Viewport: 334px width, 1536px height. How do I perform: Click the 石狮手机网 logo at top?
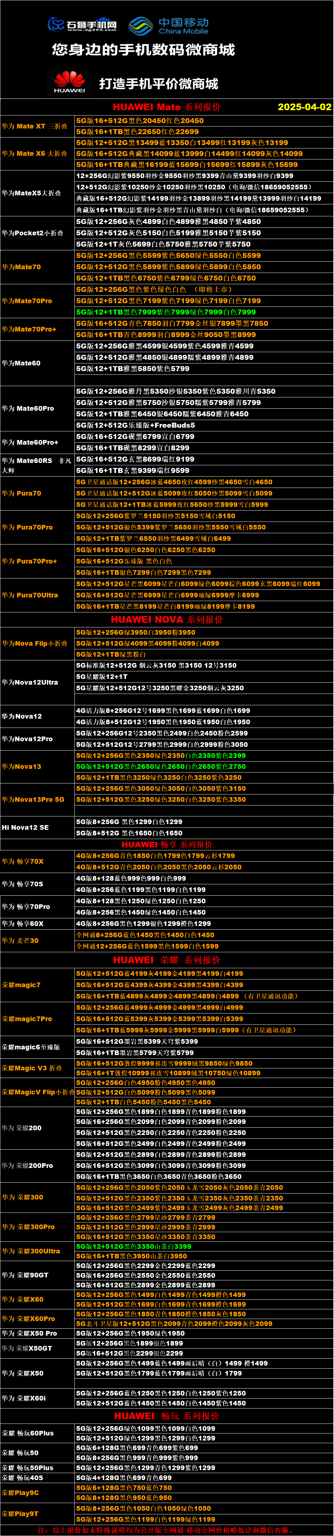pyautogui.click(x=82, y=24)
